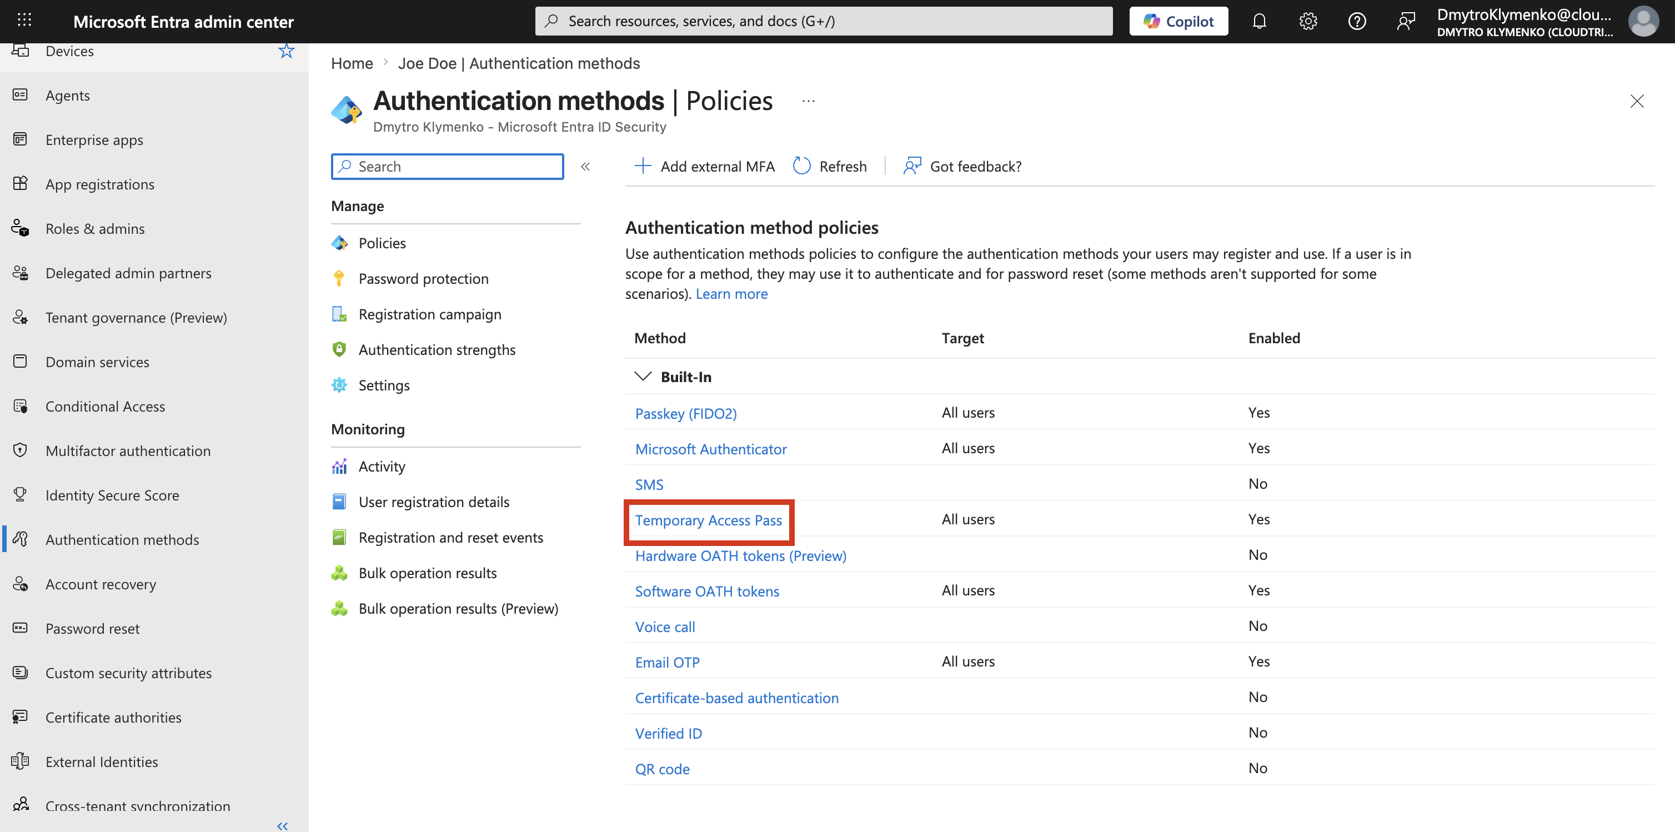Click the Agents sidebar icon

[20, 95]
